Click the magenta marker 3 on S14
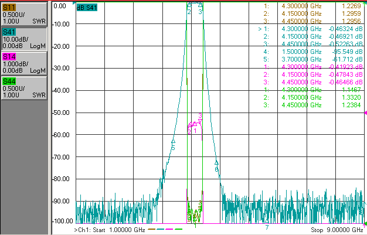The height and width of the screenshot is (235, 367). 200,121
